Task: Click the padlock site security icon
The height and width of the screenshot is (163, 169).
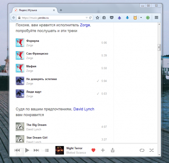Action: [x=19, y=18]
